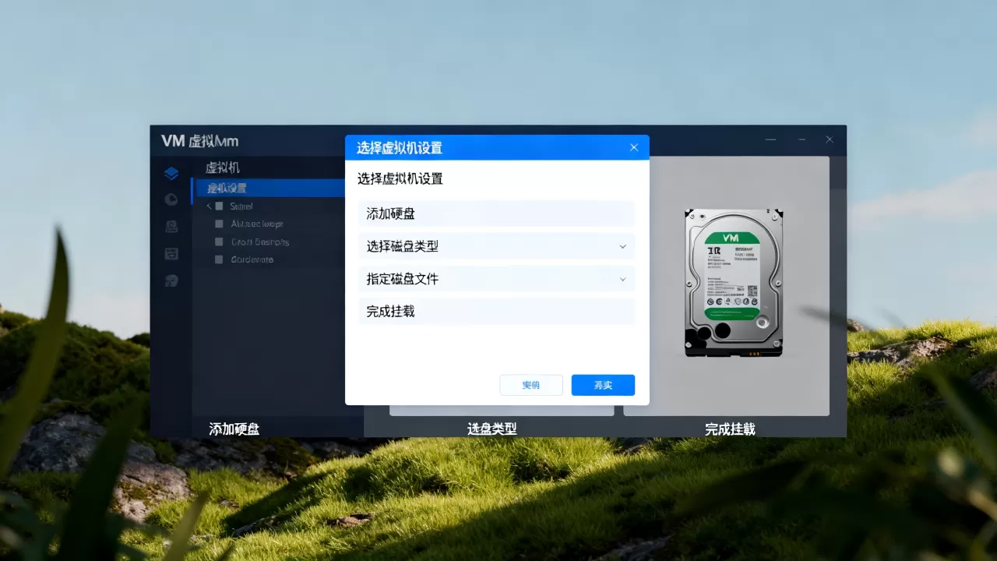The width and height of the screenshot is (997, 561).
Task: Close the 选择虚拟机设置 dialog
Action: coord(634,147)
